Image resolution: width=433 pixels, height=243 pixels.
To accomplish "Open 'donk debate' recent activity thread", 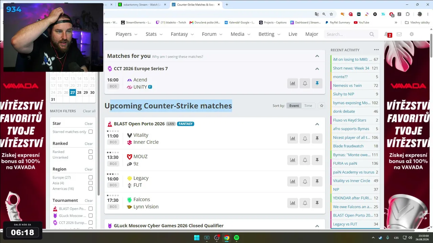I will (344, 111).
